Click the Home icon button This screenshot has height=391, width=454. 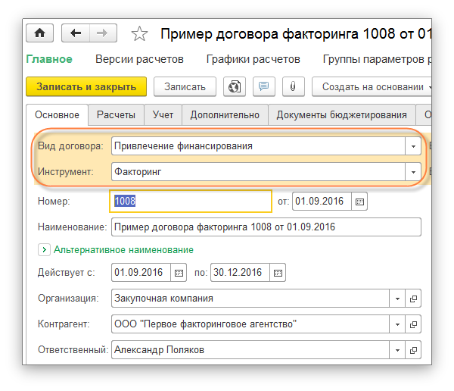[x=39, y=33]
